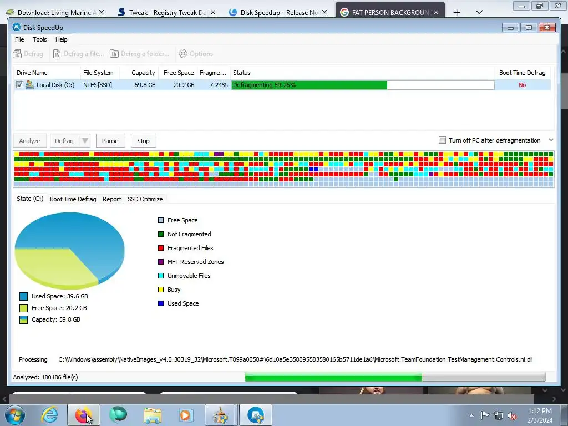Open the media player taskbar icon
The height and width of the screenshot is (426, 568).
[186, 415]
